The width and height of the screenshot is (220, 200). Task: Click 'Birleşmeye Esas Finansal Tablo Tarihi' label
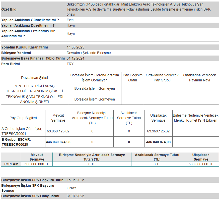point(33,58)
